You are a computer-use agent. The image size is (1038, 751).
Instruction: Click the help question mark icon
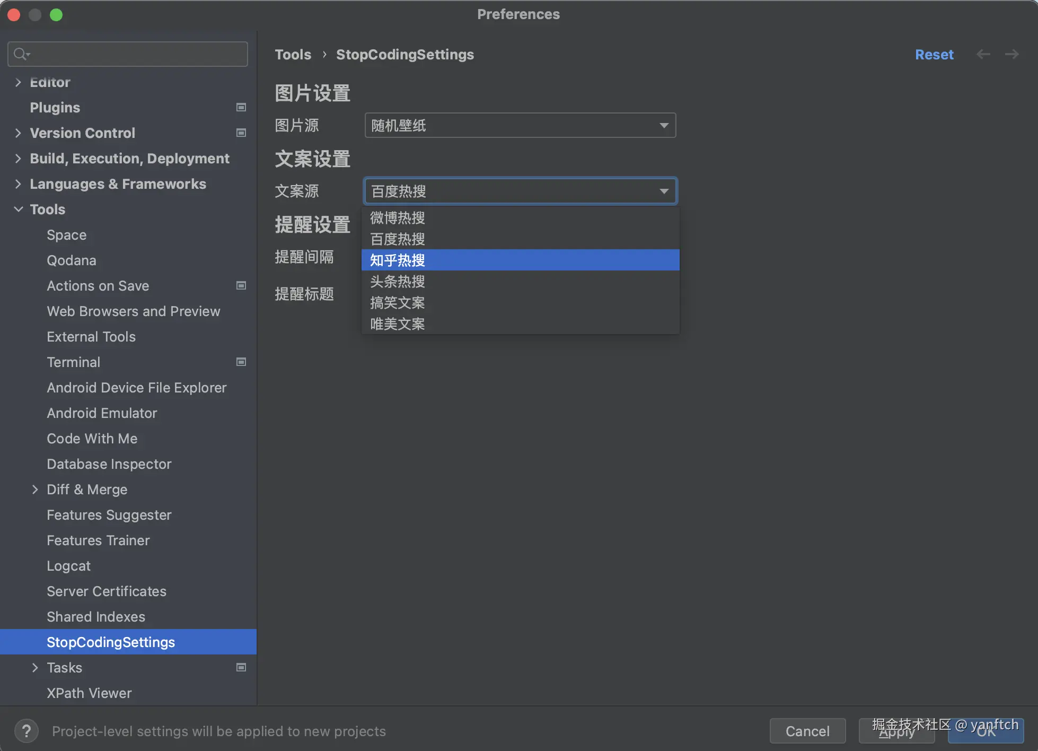[x=27, y=731]
